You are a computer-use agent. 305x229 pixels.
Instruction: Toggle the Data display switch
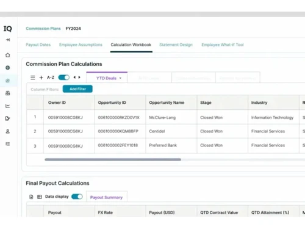pos(77,197)
